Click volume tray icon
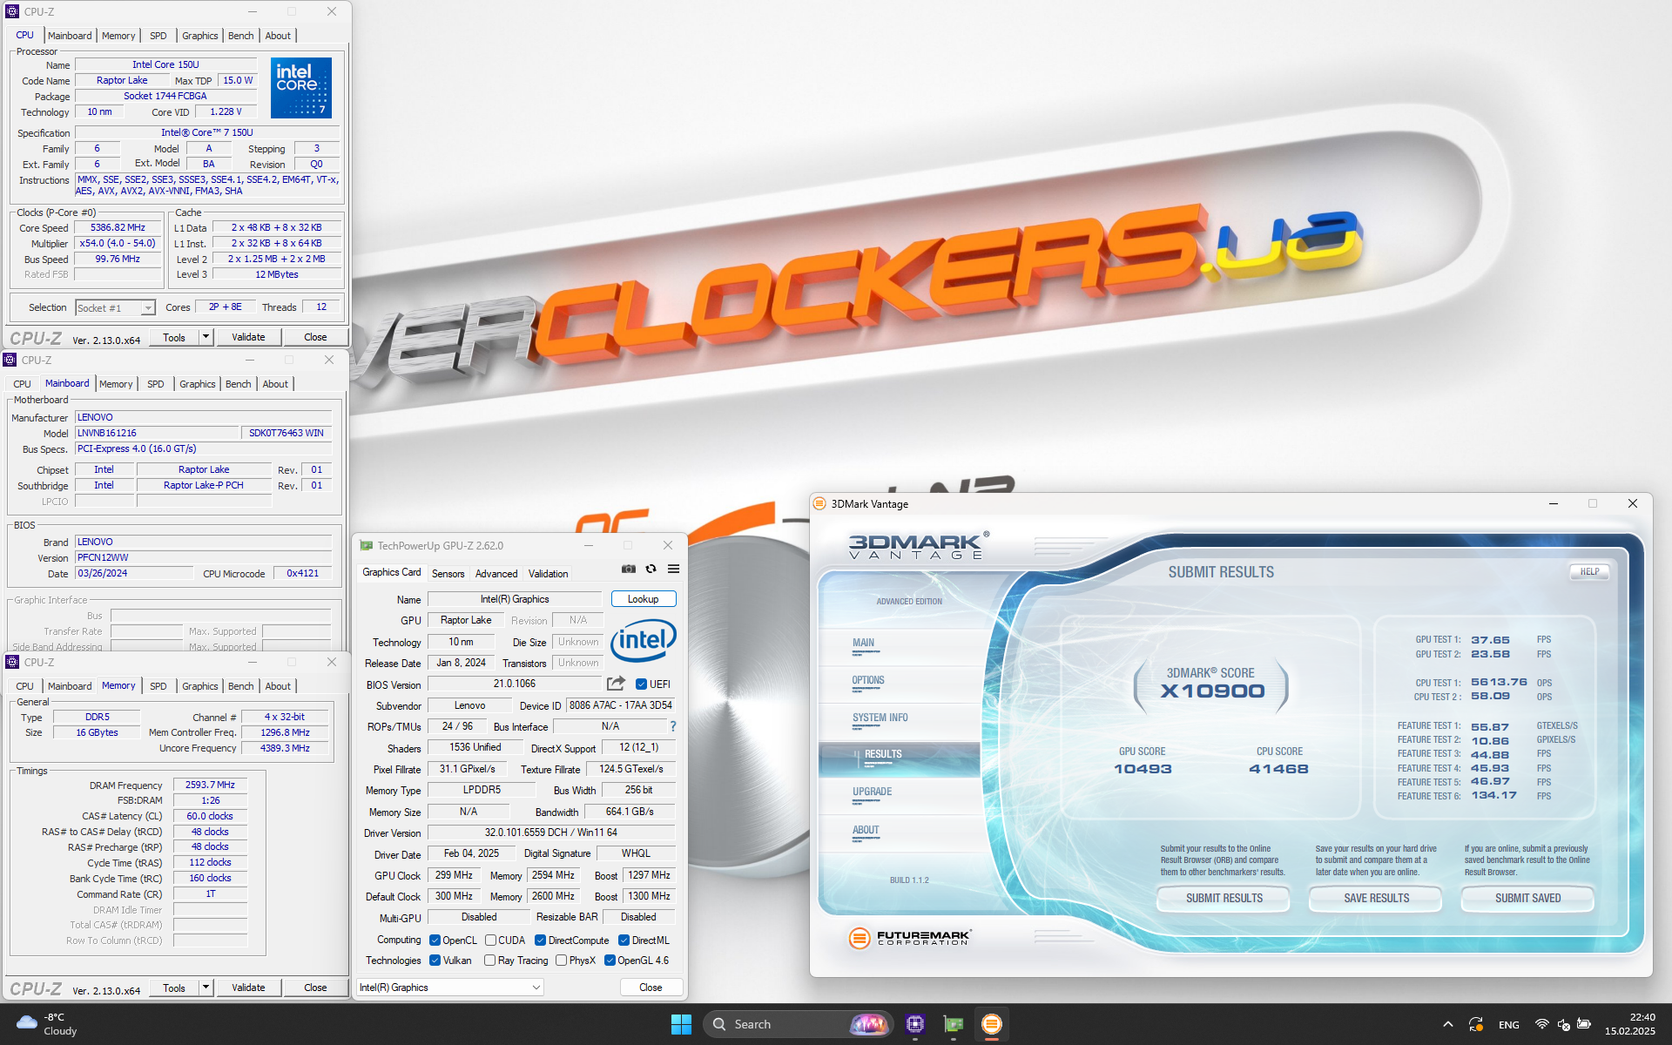Screen dimensions: 1672x1045 point(1563,1024)
